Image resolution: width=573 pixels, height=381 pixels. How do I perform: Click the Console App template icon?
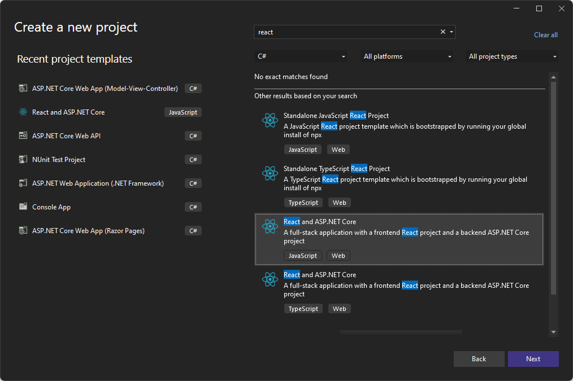coord(23,207)
